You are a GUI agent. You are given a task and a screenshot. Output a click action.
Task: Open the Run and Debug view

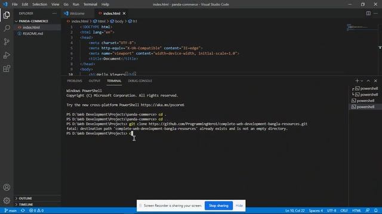pos(7,55)
